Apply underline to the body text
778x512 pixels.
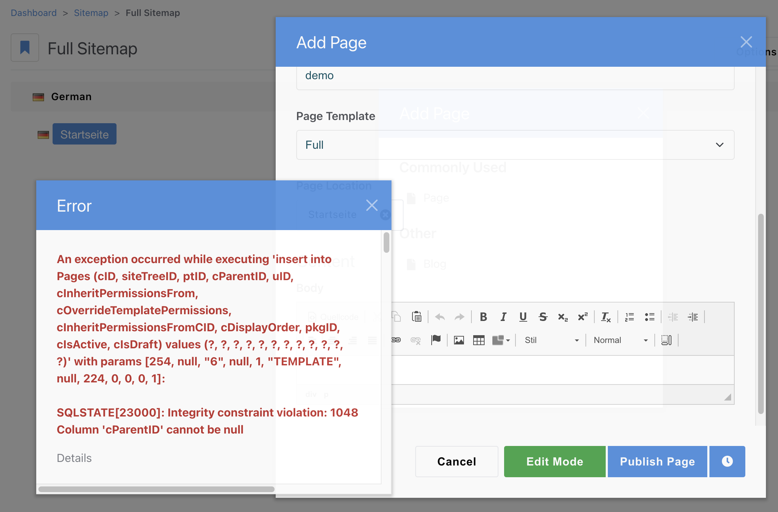click(x=523, y=317)
